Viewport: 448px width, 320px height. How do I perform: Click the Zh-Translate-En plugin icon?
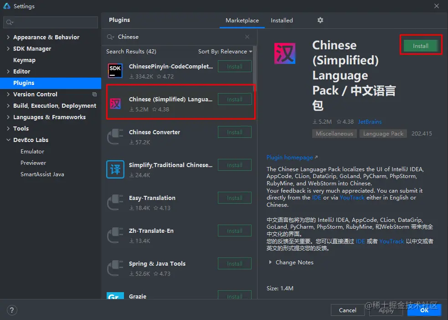[x=115, y=235]
